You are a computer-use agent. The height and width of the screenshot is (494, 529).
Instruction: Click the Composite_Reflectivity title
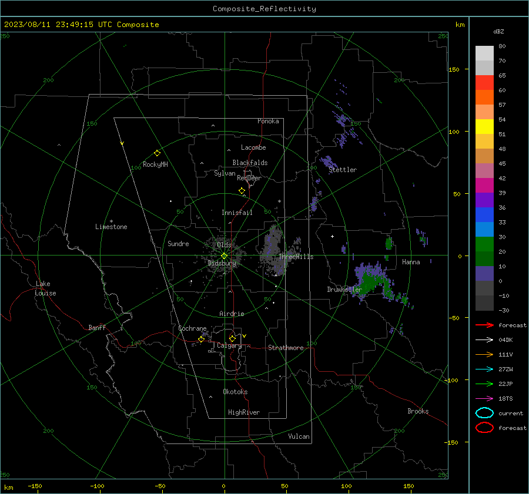pos(264,9)
